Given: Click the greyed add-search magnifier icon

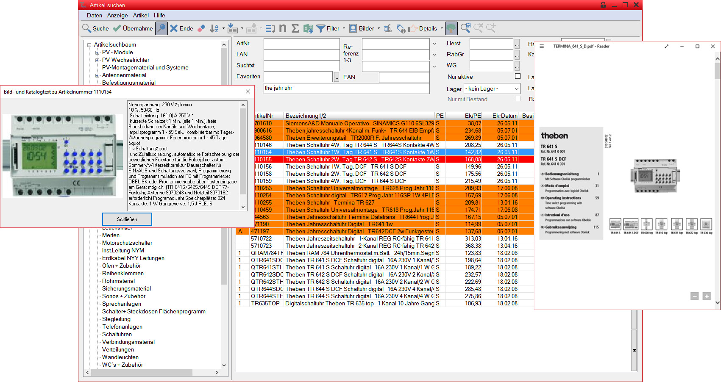Looking at the screenshot, I should pyautogui.click(x=491, y=28).
